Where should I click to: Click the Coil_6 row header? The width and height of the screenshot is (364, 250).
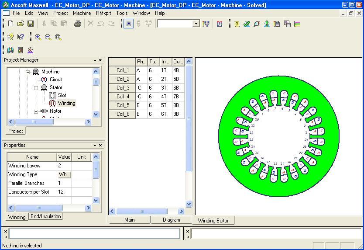pos(122,114)
